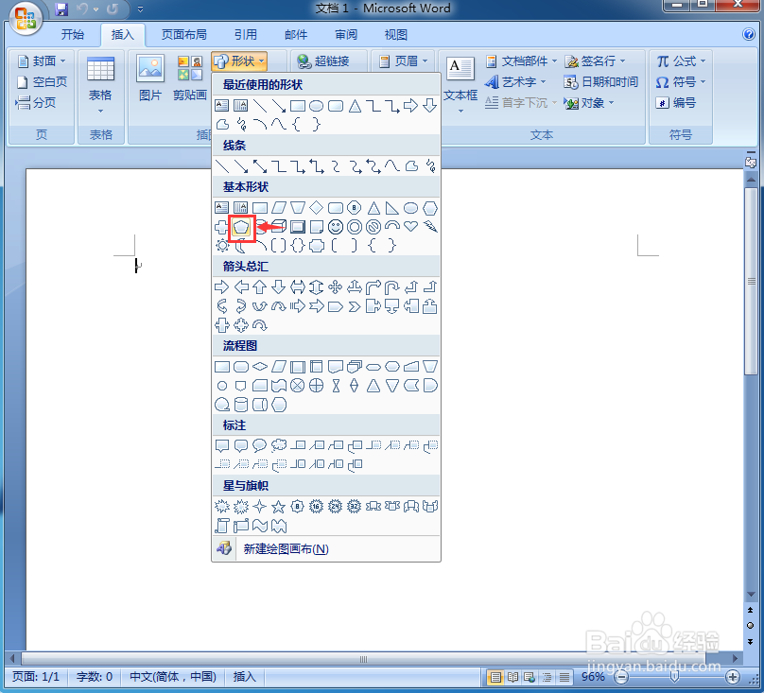The height and width of the screenshot is (693, 764).
Task: Pick the wave flag shape
Action: pyautogui.click(x=260, y=526)
